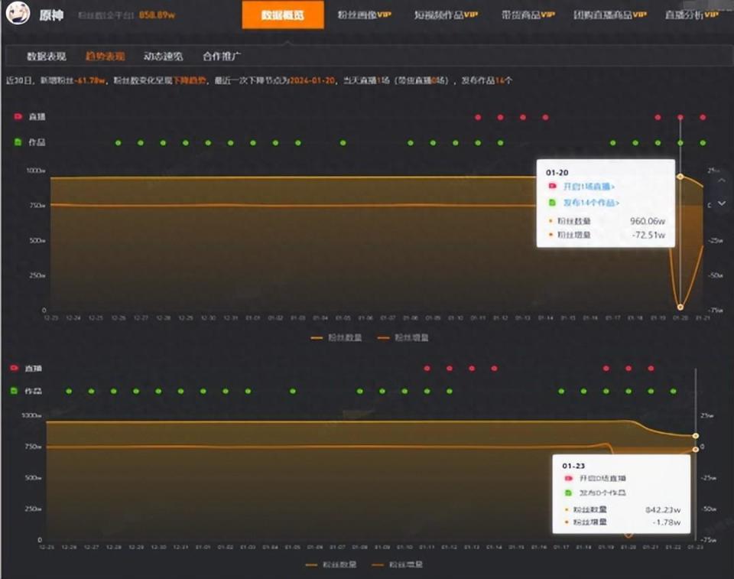The height and width of the screenshot is (579, 734).
Task: Click the 原神 account avatar
Action: click(x=18, y=14)
